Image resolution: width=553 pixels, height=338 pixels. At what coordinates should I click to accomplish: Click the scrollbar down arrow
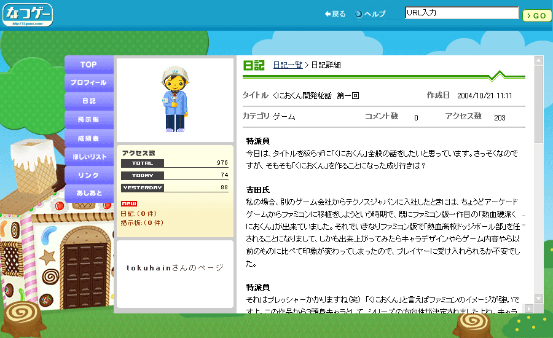(539, 299)
